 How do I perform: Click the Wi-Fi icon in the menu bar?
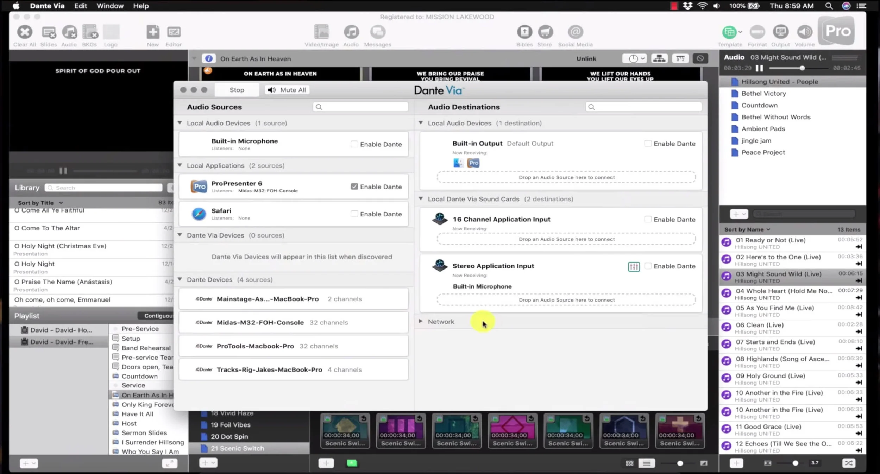click(702, 6)
